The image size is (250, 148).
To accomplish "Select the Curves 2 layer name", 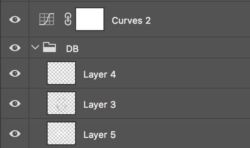I will tap(131, 21).
